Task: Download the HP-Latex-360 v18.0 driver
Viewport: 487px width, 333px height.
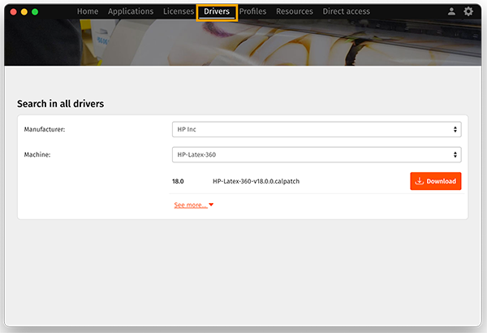Action: (x=436, y=181)
